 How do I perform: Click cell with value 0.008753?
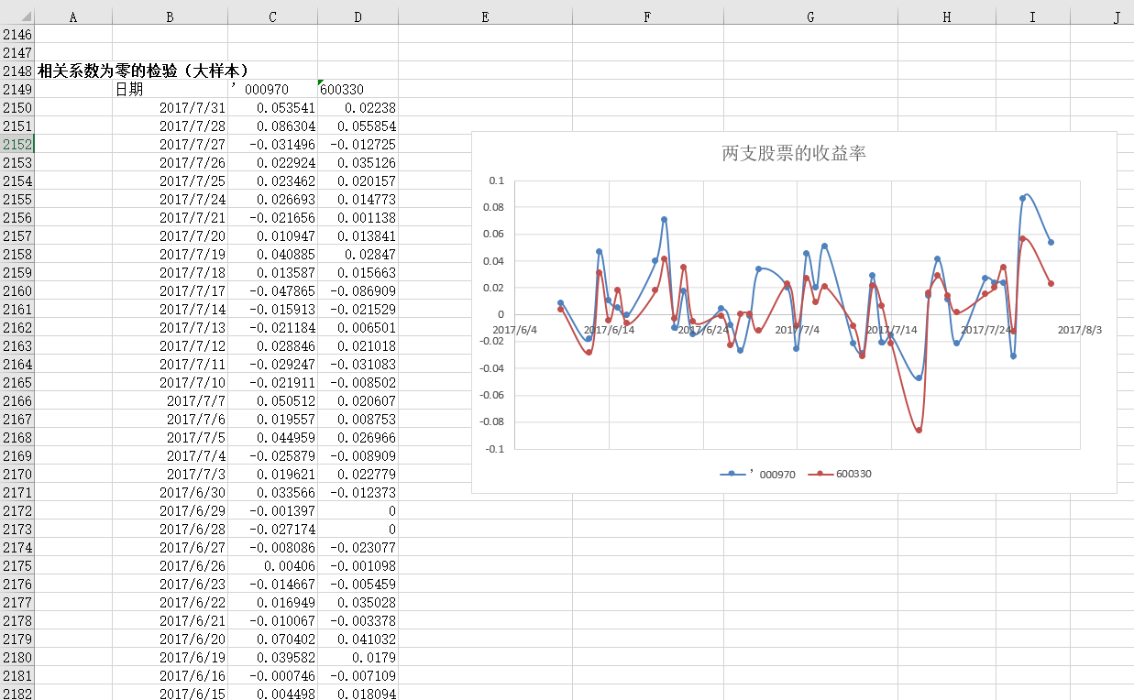pyautogui.click(x=358, y=419)
